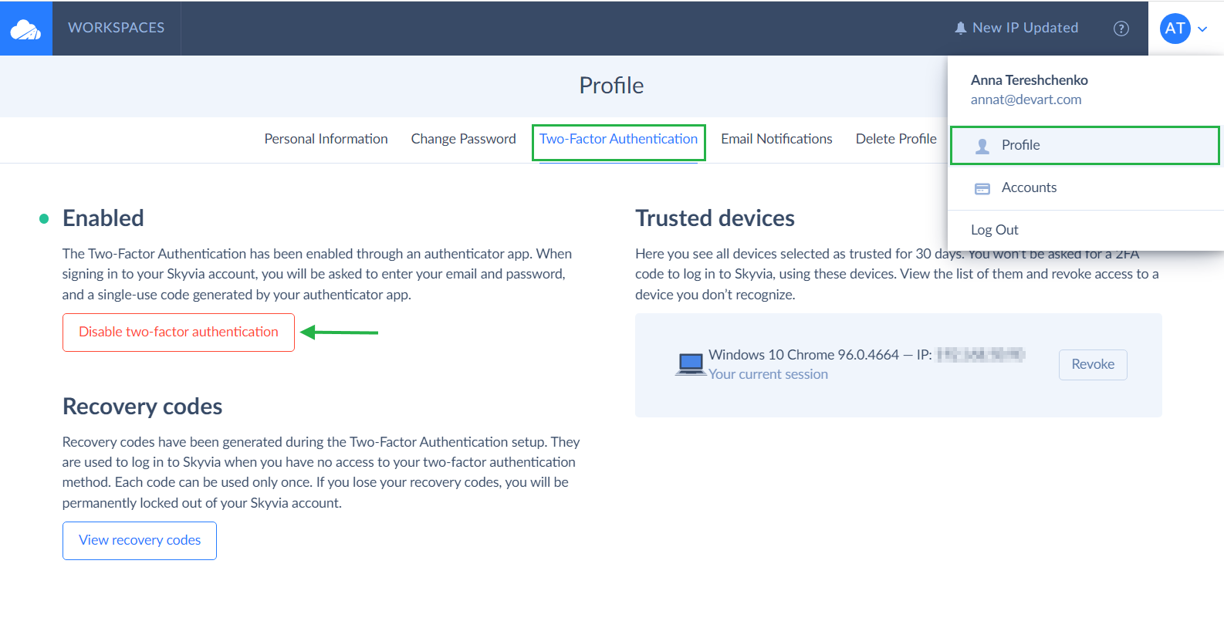Select Profile in user menu
1224x628 pixels.
(1085, 145)
